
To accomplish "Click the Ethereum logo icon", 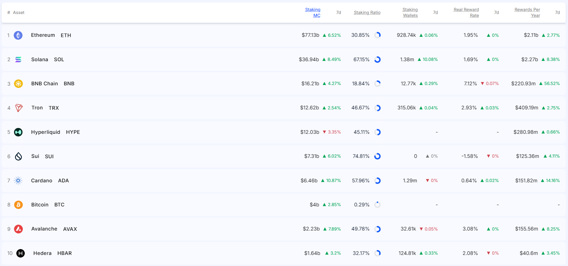I will [18, 35].
